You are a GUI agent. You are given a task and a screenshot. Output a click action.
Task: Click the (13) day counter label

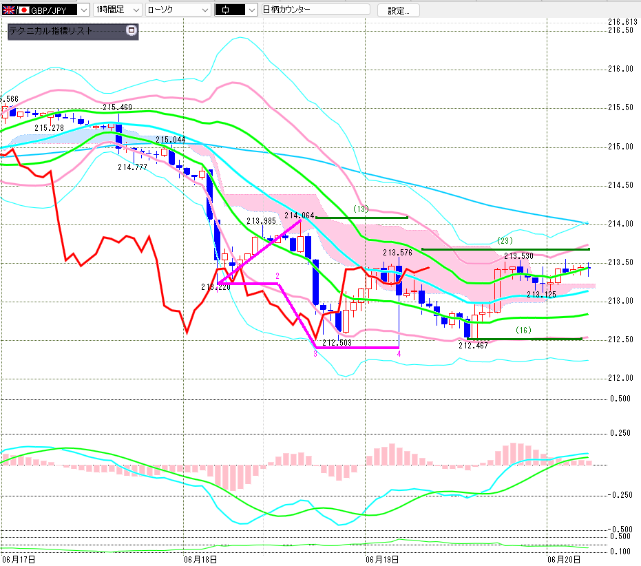(361, 209)
